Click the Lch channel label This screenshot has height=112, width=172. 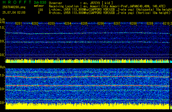(2, 19)
